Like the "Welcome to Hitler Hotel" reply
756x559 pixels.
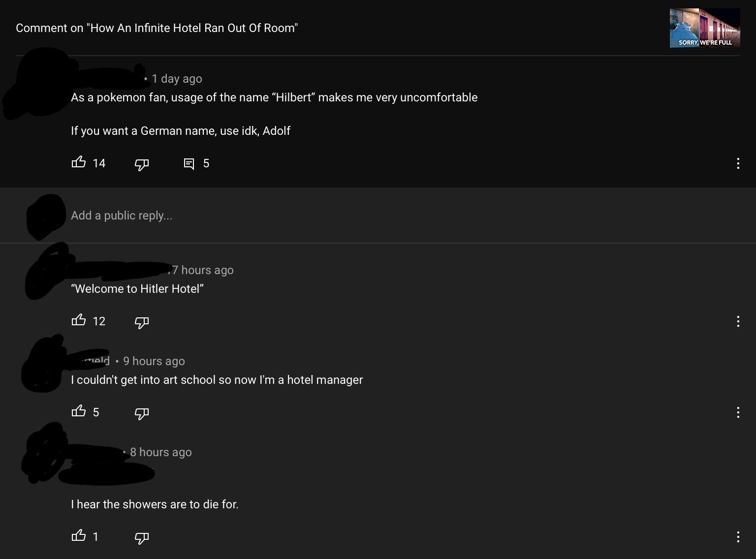79,320
